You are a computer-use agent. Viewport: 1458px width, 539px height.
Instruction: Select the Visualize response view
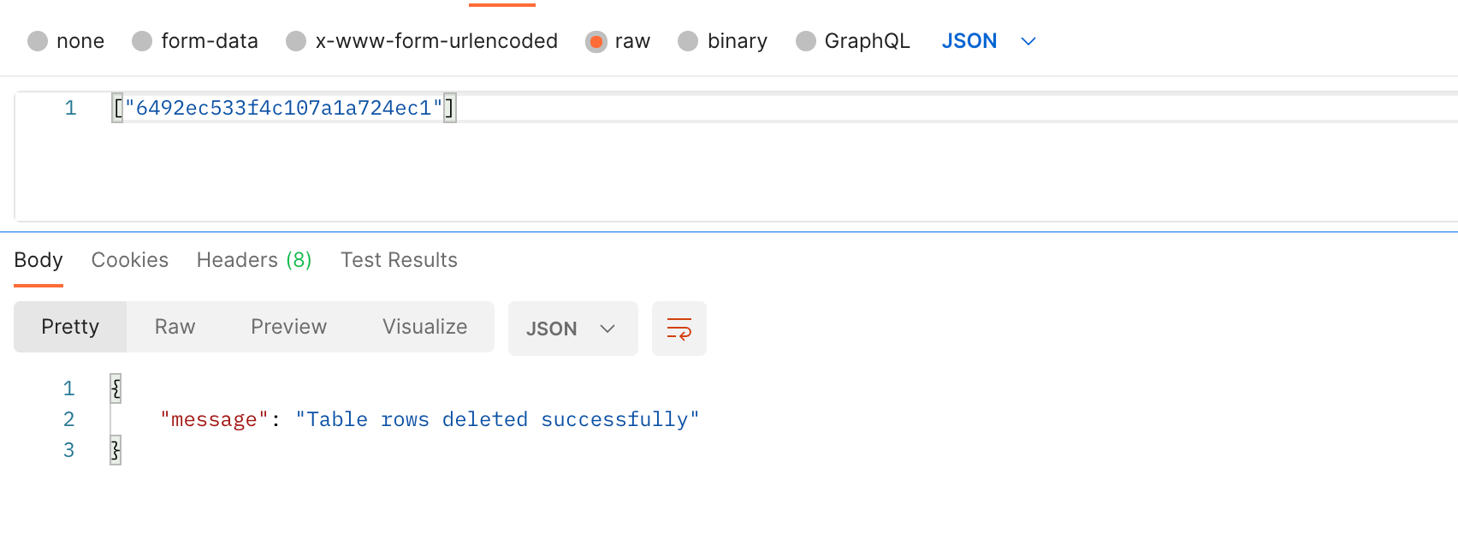424,326
